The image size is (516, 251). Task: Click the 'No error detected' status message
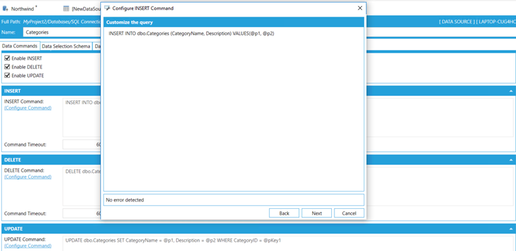click(x=125, y=200)
